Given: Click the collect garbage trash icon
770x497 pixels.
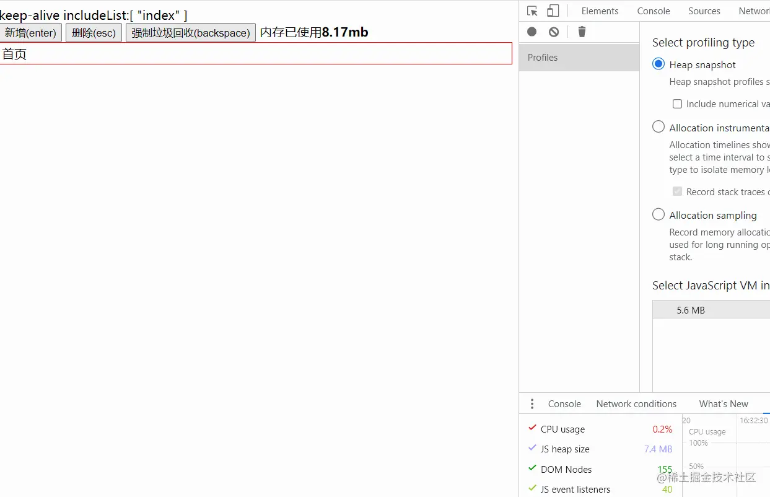Looking at the screenshot, I should (x=582, y=32).
